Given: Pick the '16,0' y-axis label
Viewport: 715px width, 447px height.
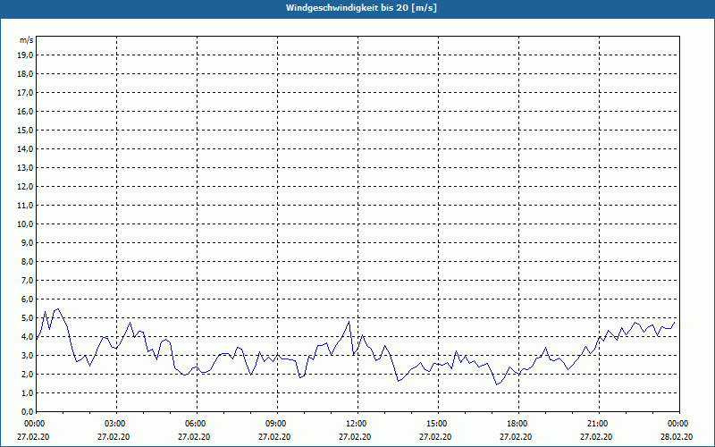Looking at the screenshot, I should (26, 111).
